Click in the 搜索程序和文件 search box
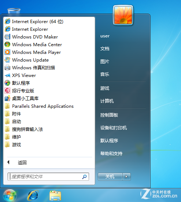 (48, 177)
